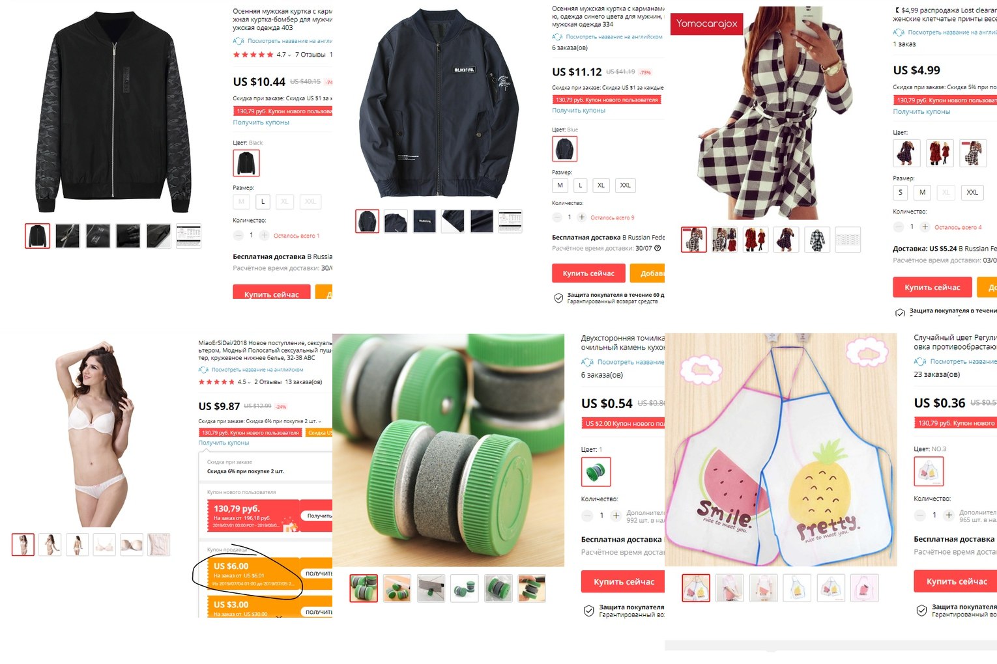
Task: Click the plus quantity icon next to 'Осталось всего 9'
Action: point(582,217)
